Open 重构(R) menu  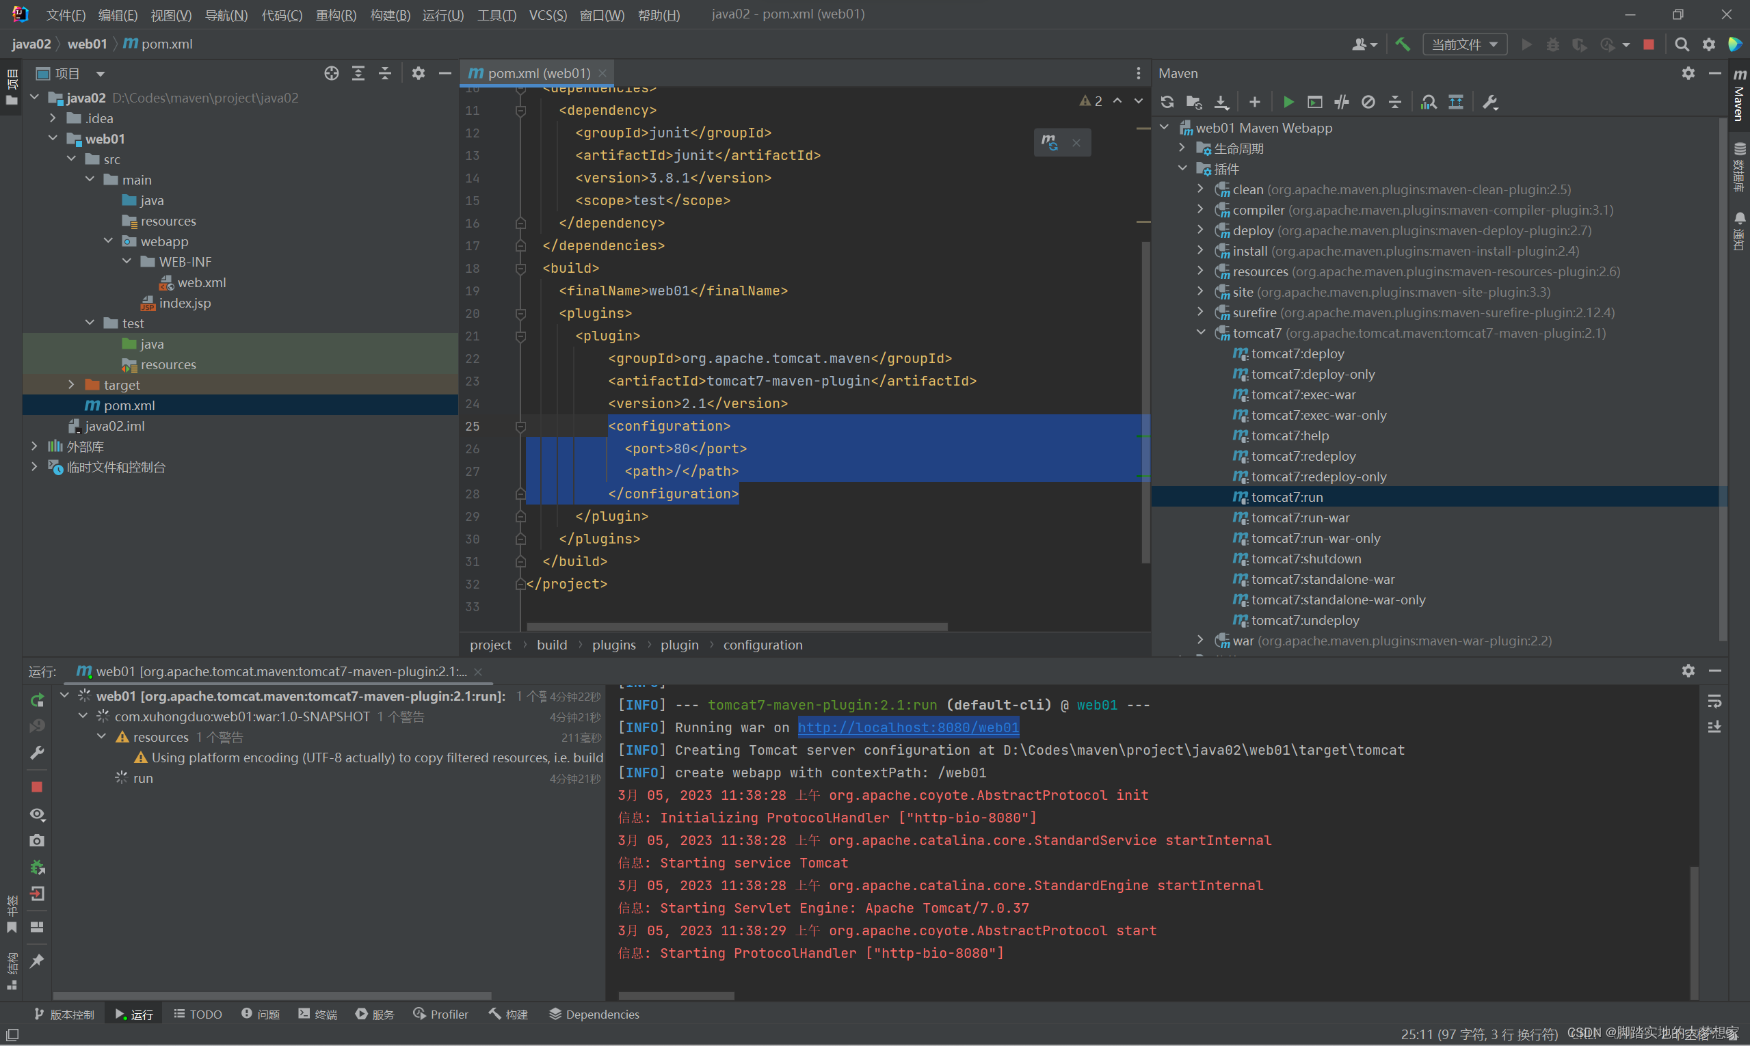[336, 15]
